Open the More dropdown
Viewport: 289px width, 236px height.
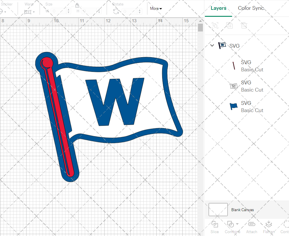(156, 8)
